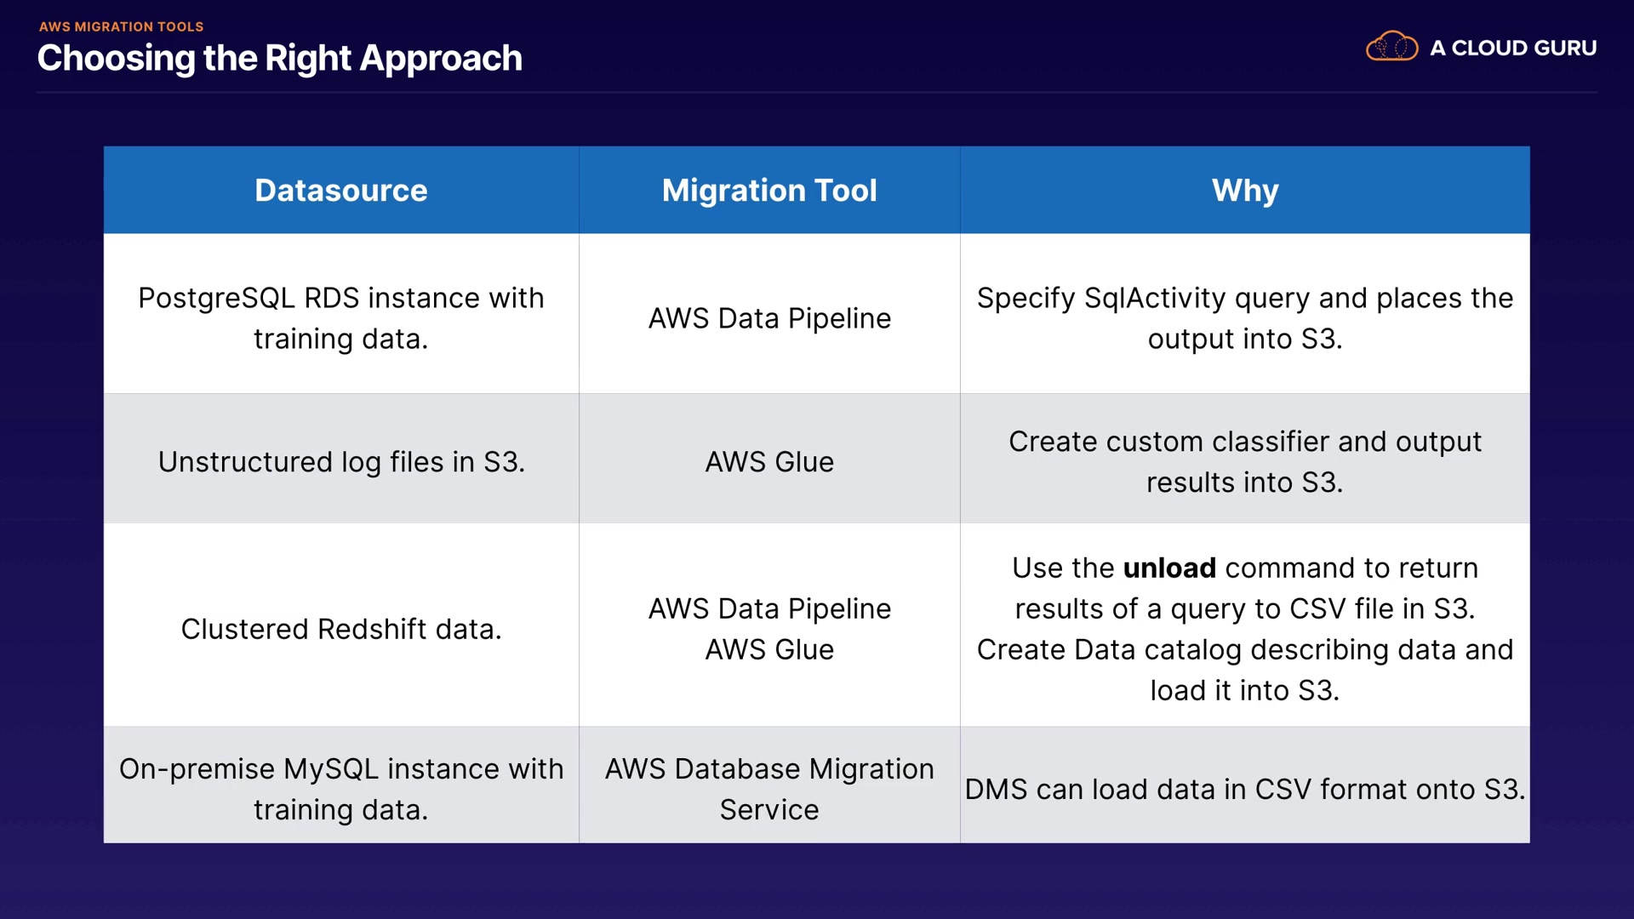
Task: Click the A CLOUD GURU brand text
Action: (1513, 49)
